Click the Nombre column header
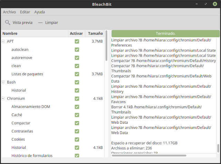This screenshot has height=164, width=221. [x=35, y=34]
